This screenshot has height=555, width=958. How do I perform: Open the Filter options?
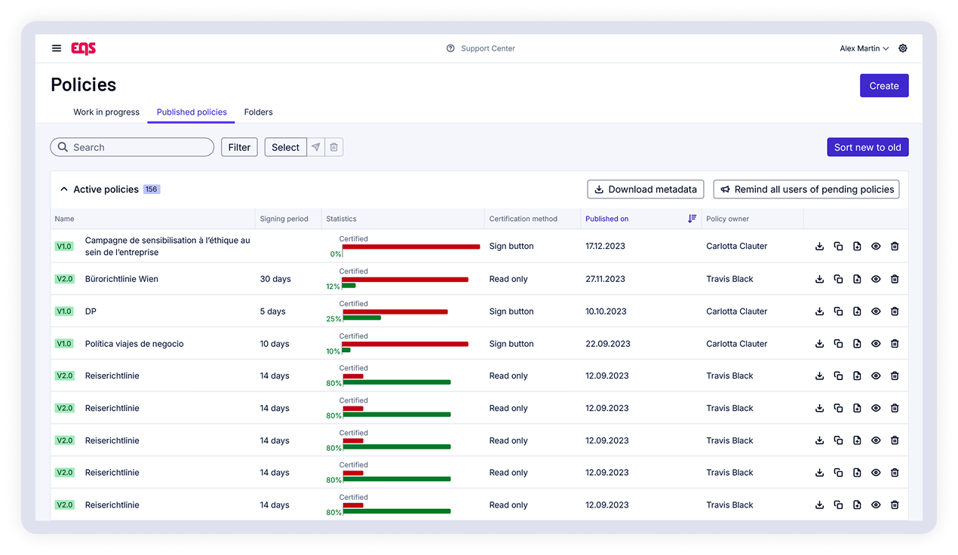click(x=239, y=148)
